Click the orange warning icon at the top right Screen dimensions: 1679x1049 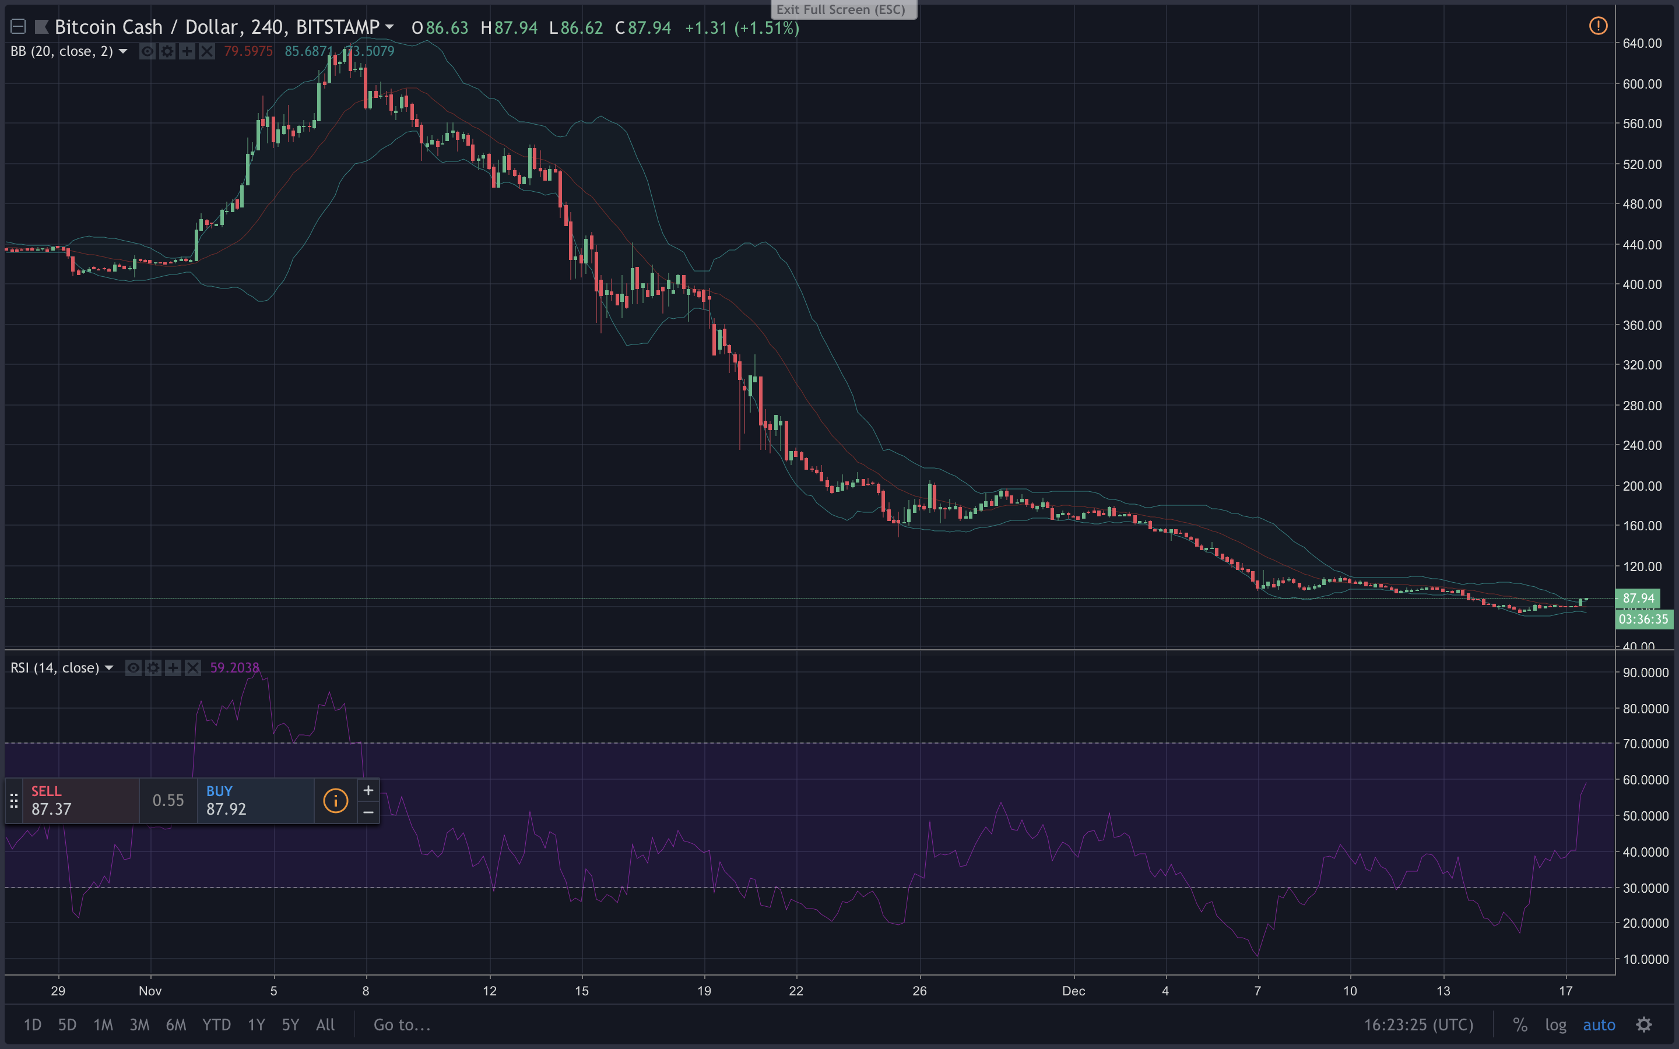pyautogui.click(x=1598, y=26)
